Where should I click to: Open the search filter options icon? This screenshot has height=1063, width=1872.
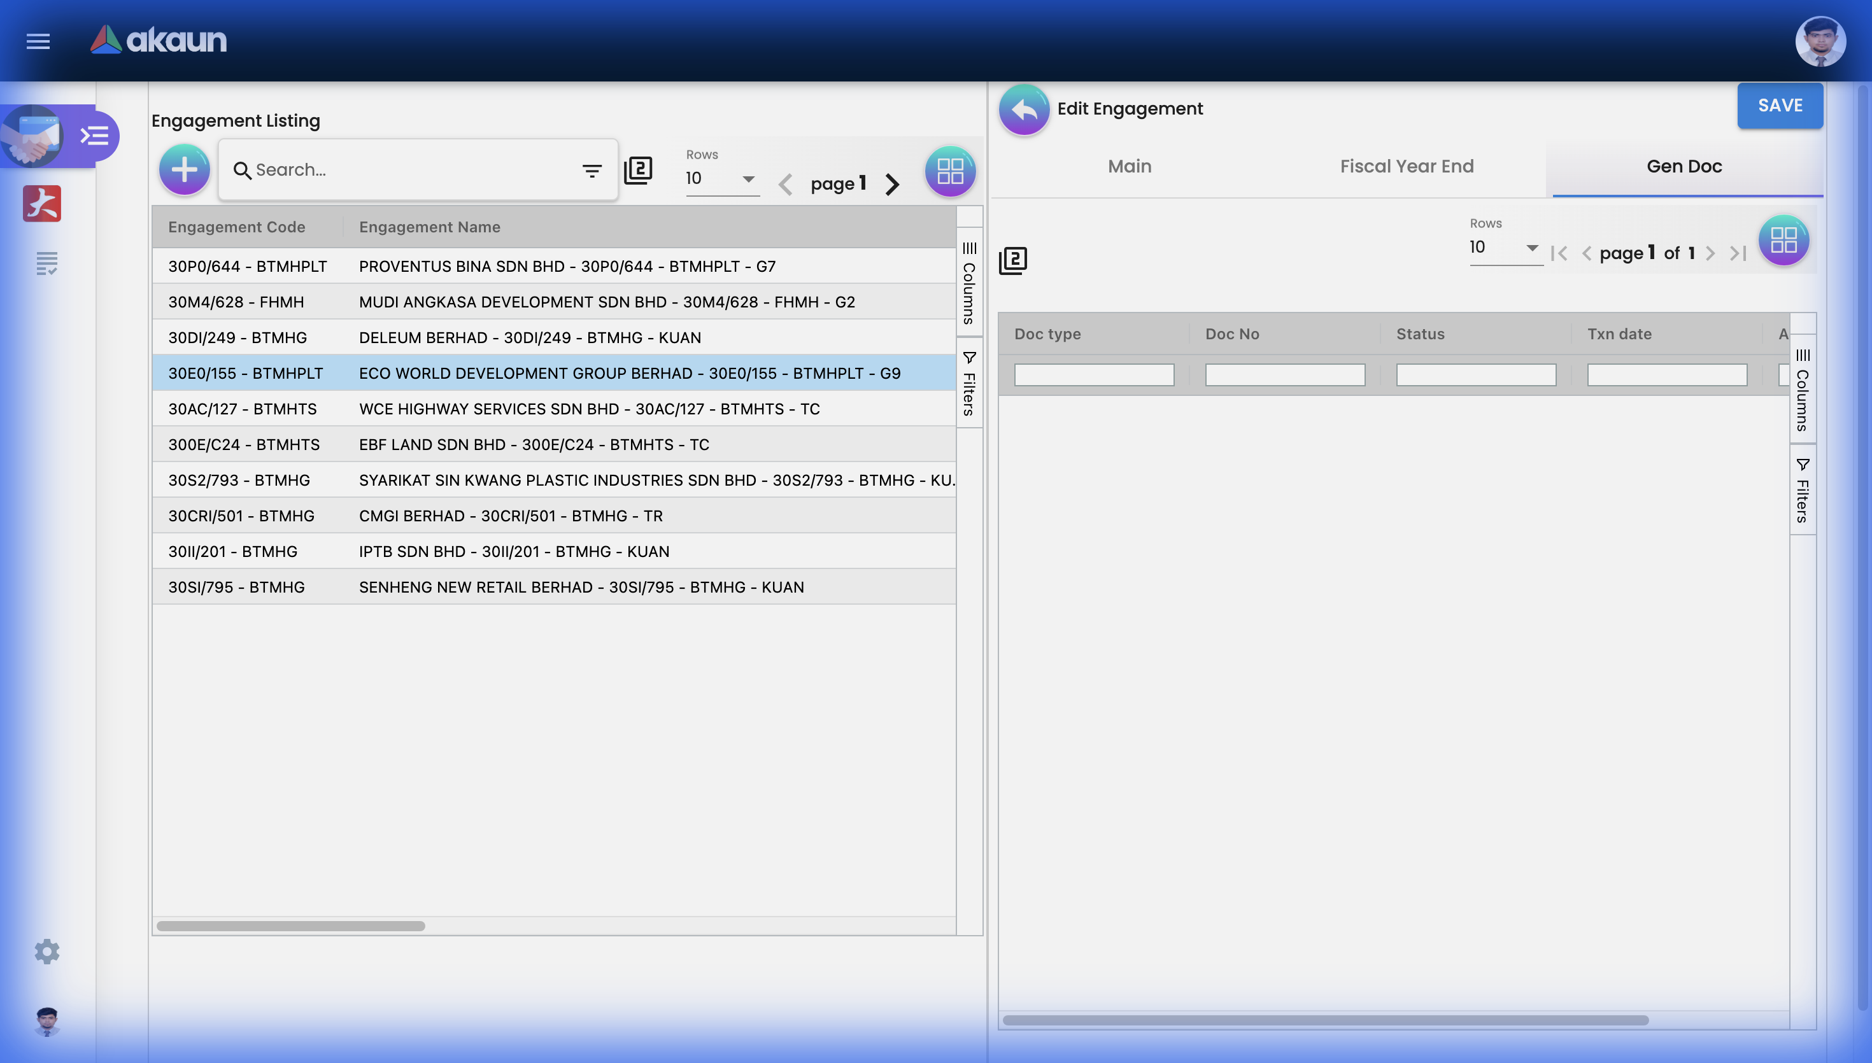click(592, 171)
